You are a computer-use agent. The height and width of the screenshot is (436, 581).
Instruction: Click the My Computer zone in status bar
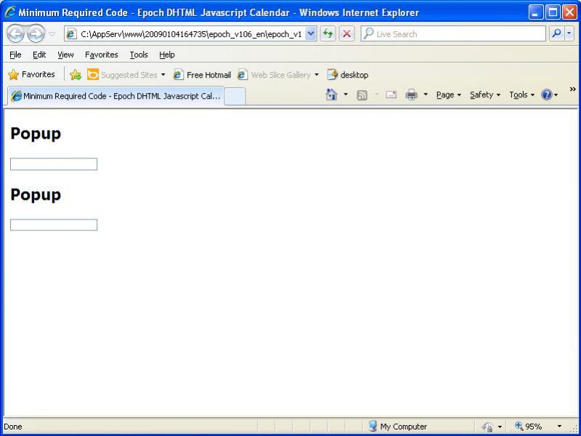coord(398,427)
